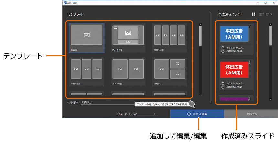278x144 pixels.
Task: Open the sort order dropdown
Action: point(269,14)
